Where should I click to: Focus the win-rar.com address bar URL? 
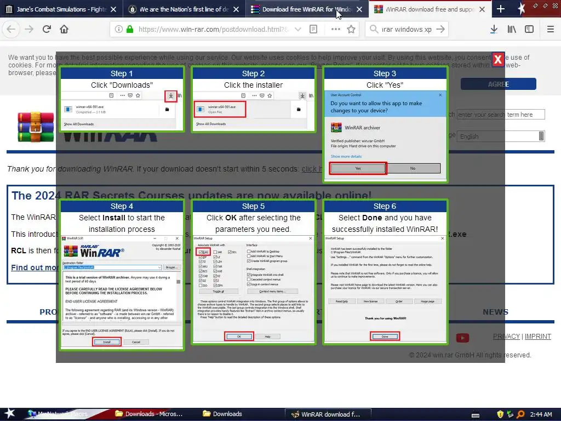(x=213, y=30)
